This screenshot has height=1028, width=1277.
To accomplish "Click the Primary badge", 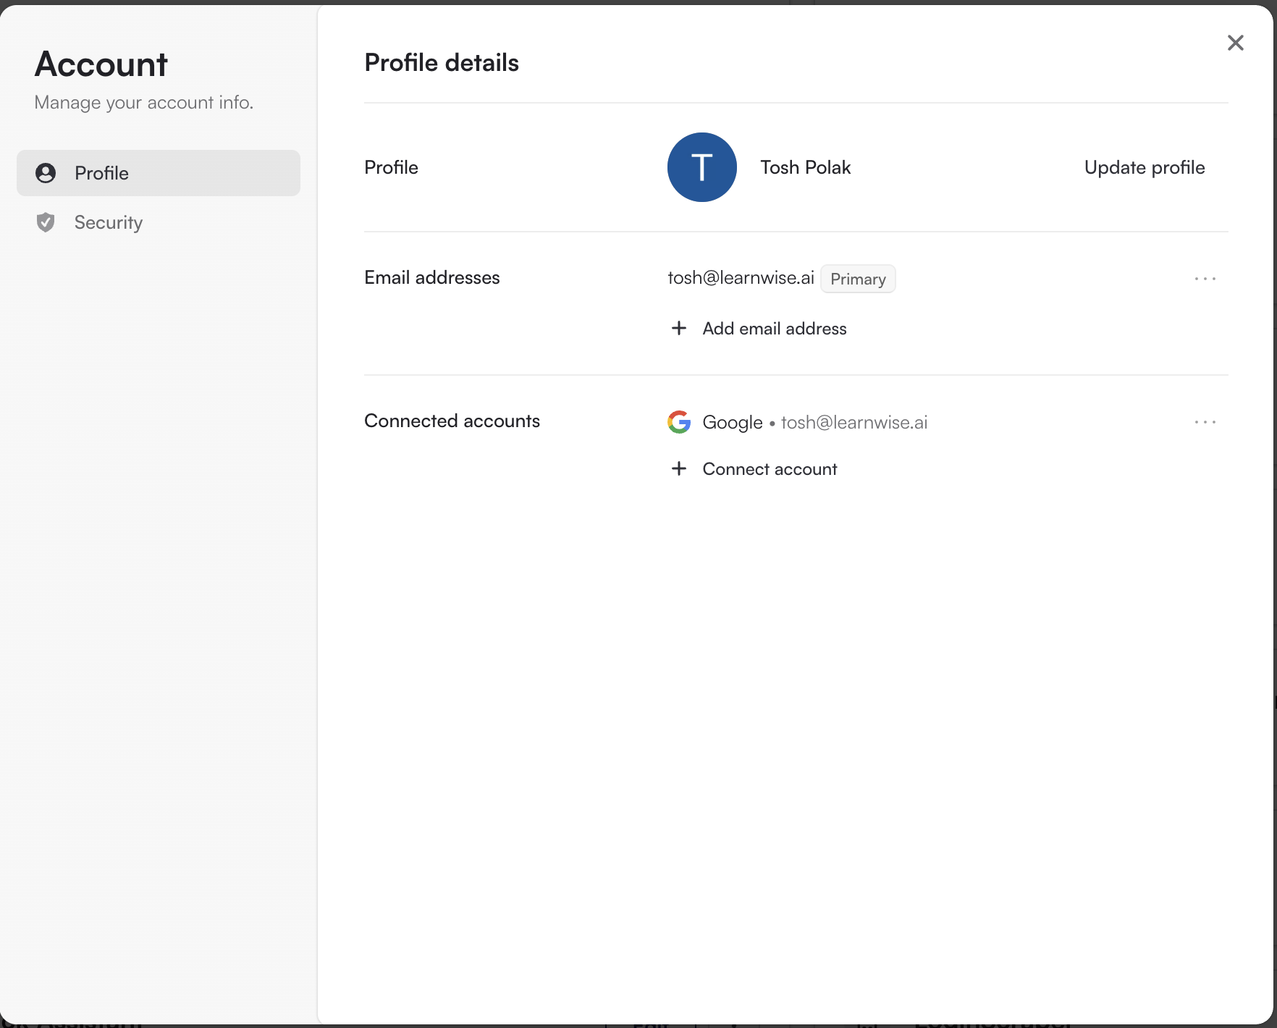I will tap(858, 279).
